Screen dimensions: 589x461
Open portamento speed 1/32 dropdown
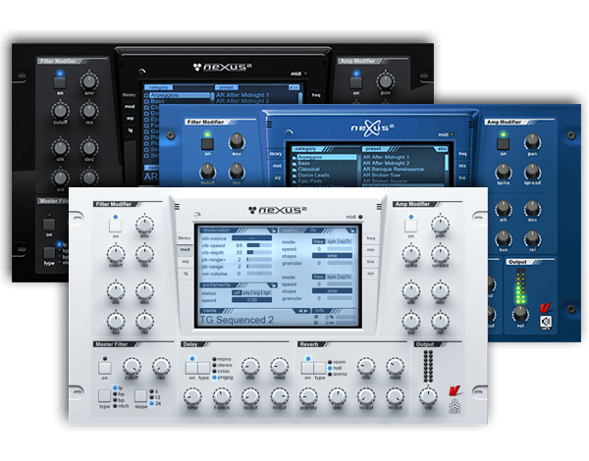[251, 300]
